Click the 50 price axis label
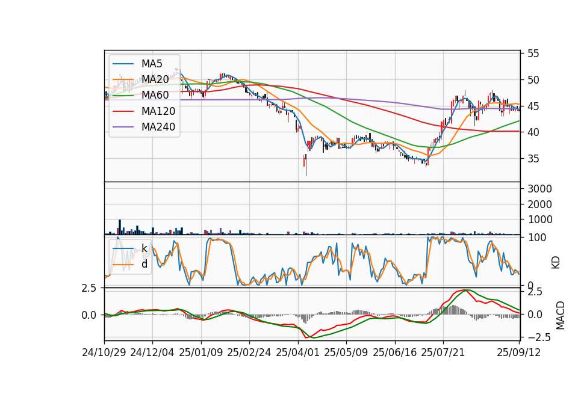 click(533, 80)
